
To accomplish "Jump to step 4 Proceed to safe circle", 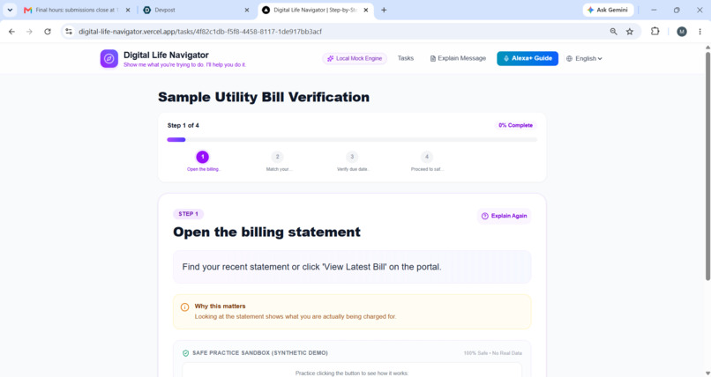I will 426,157.
